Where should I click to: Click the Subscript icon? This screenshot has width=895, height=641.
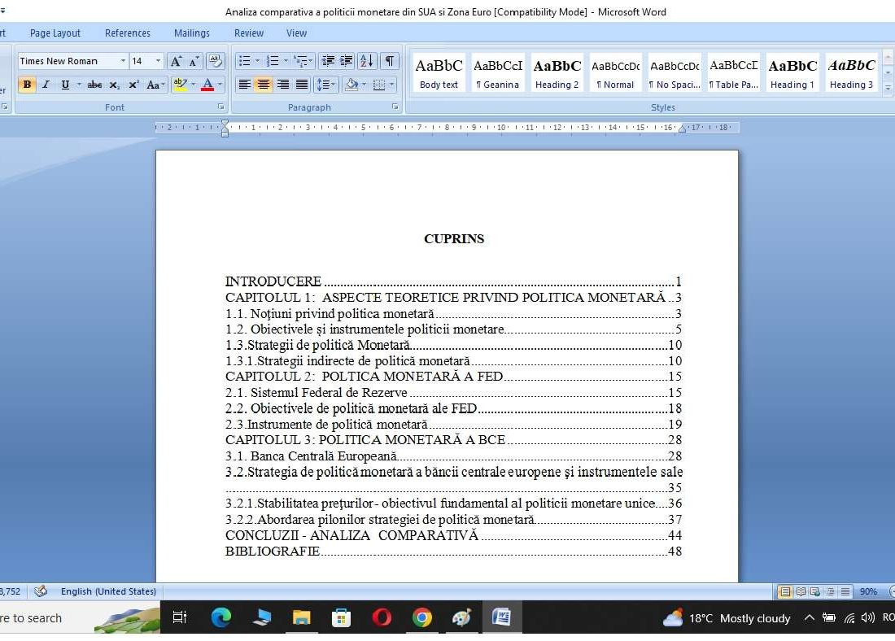[x=115, y=85]
